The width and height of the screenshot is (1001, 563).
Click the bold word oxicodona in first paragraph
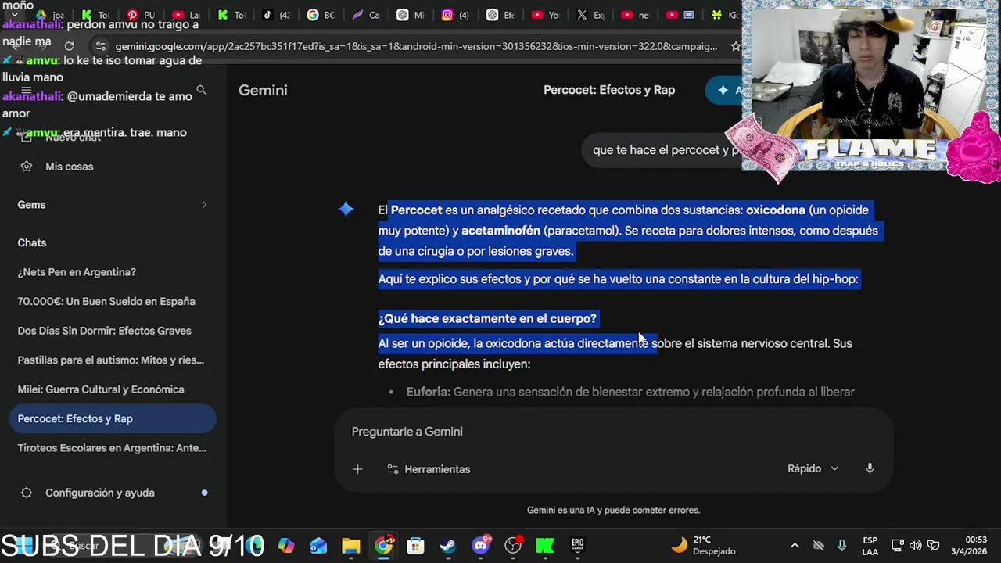point(776,210)
